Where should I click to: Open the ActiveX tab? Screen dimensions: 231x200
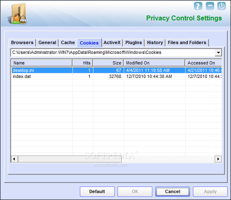click(x=112, y=42)
